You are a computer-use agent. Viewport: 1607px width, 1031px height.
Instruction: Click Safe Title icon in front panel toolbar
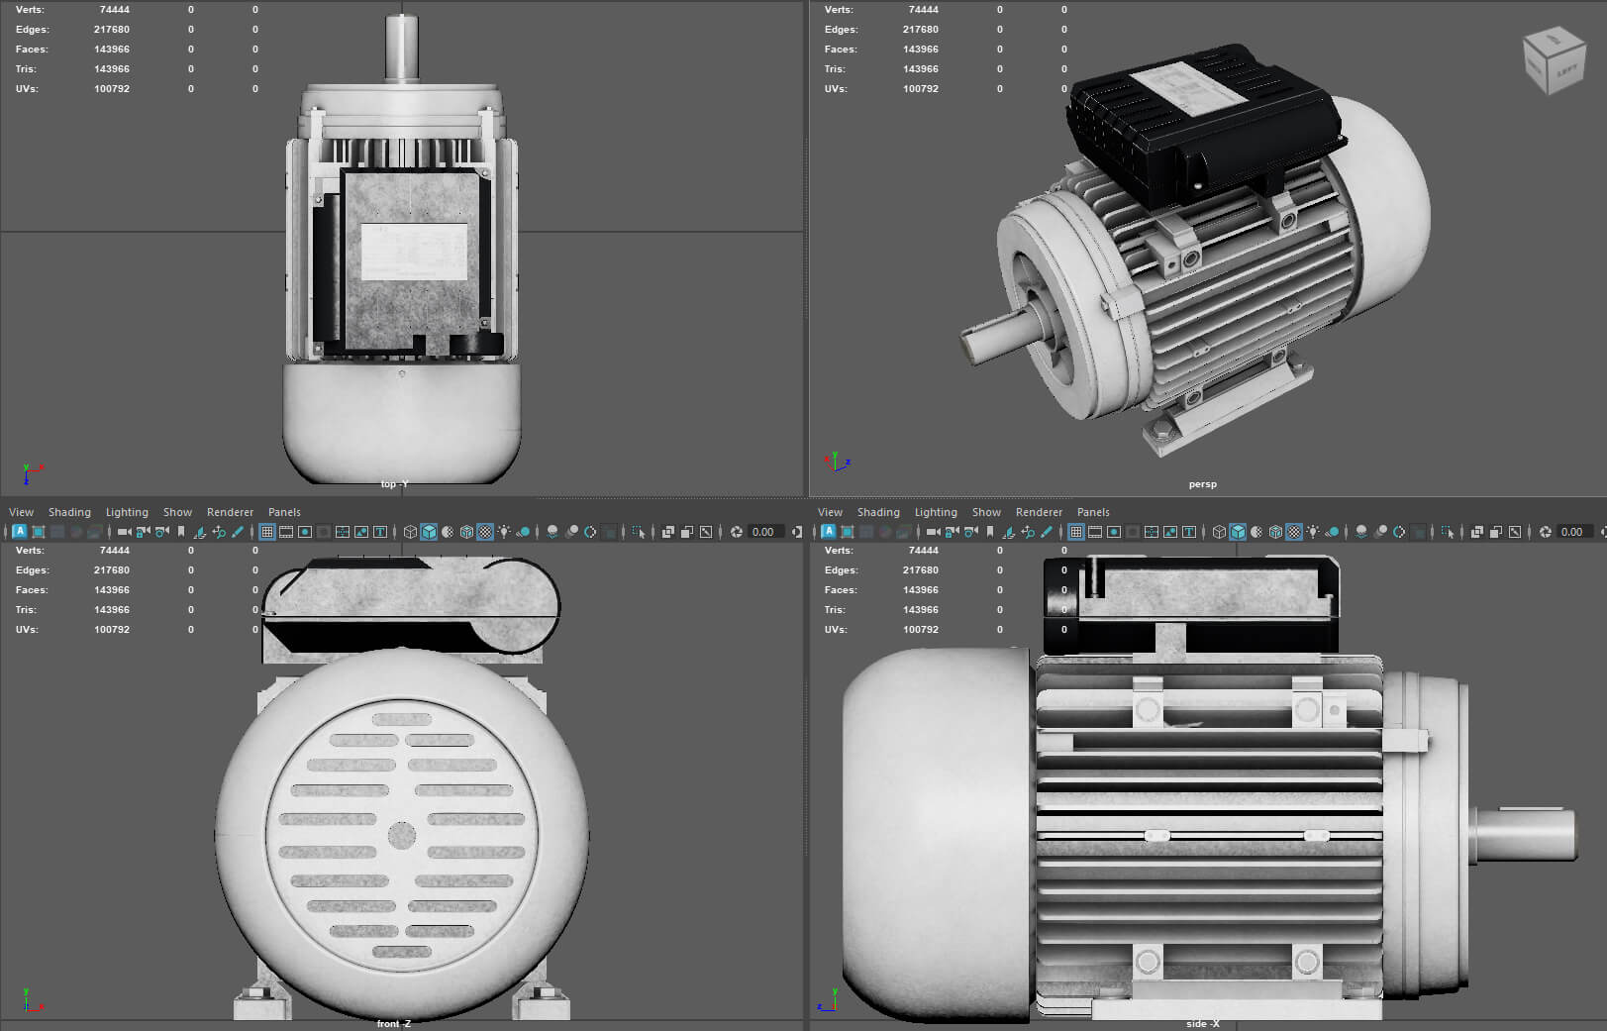[379, 532]
